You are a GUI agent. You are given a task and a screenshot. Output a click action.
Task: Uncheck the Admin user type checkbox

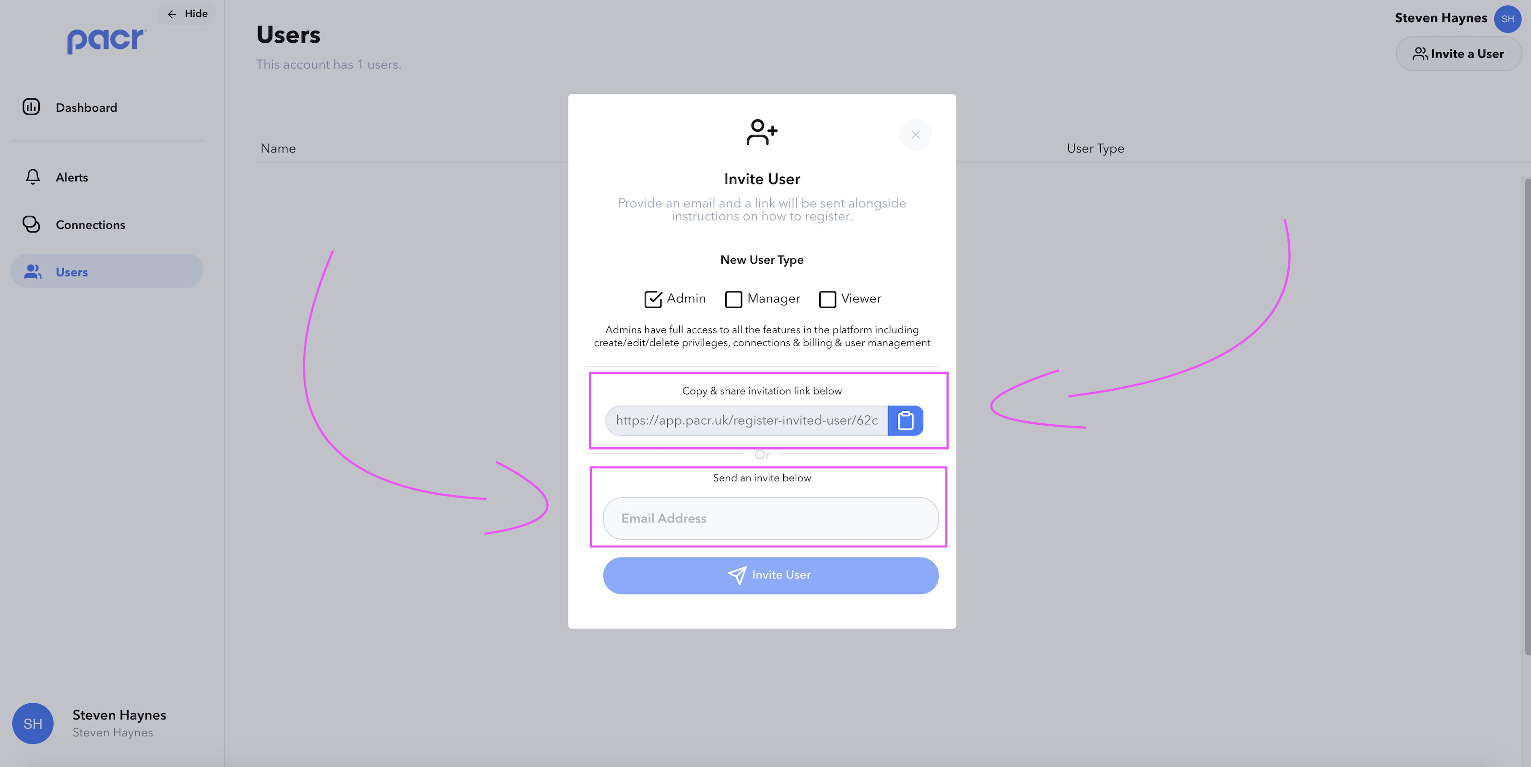point(653,299)
